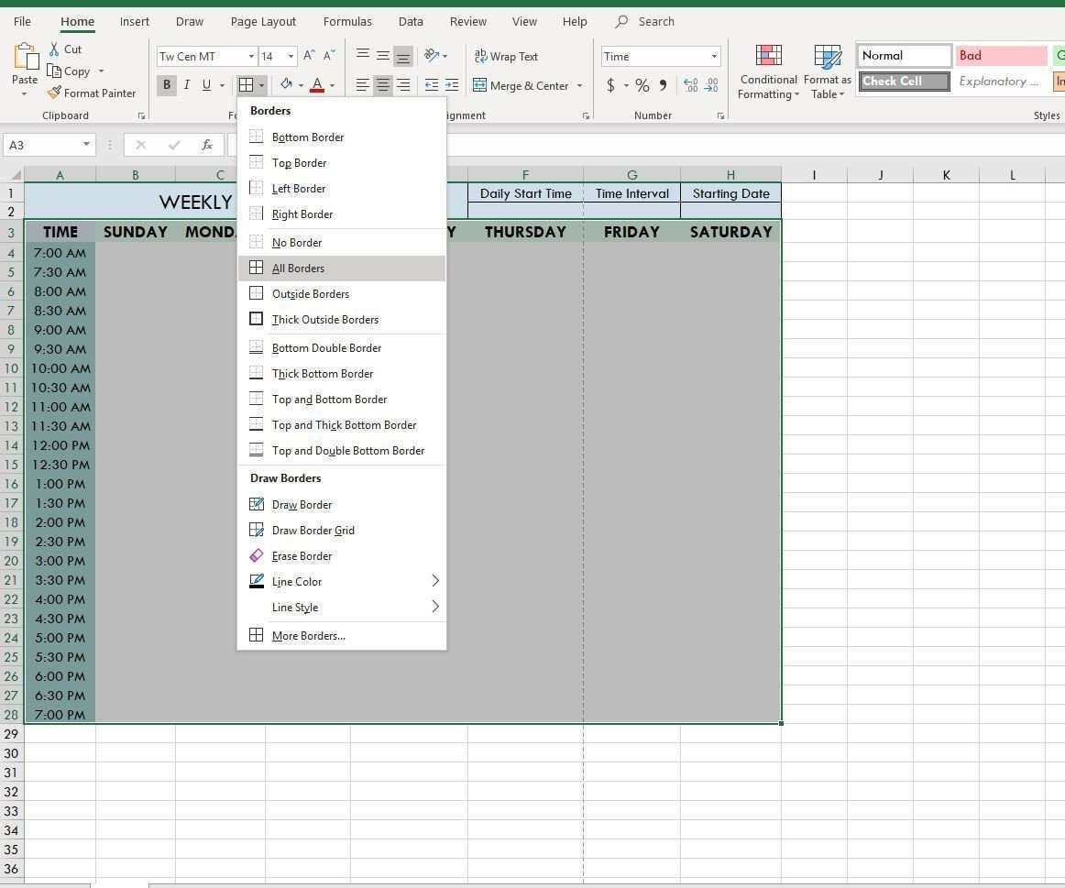Toggle Italic formatting button
This screenshot has height=888, width=1065.
point(187,85)
